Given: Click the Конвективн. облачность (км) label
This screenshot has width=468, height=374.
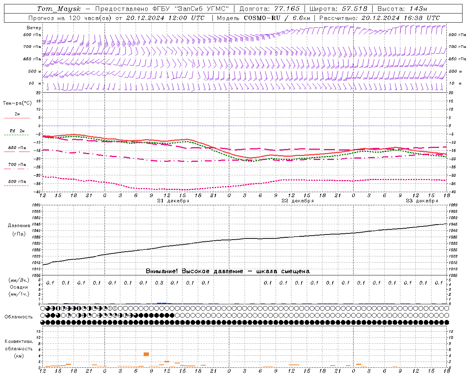Looking at the screenshot, I should [x=19, y=349].
